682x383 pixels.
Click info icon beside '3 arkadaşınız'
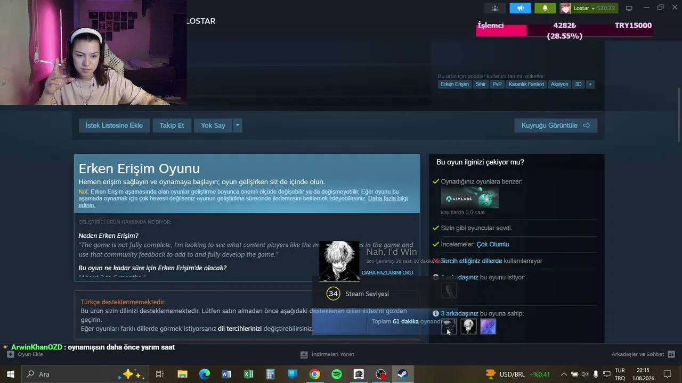[x=436, y=314]
